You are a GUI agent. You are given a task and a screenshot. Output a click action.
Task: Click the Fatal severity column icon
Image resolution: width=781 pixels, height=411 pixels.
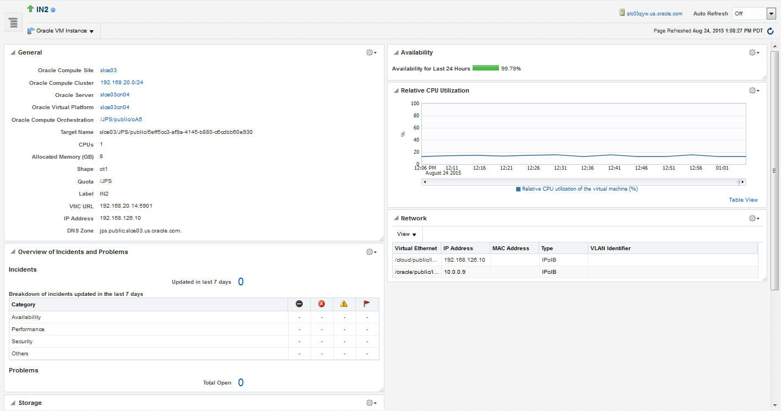299,304
